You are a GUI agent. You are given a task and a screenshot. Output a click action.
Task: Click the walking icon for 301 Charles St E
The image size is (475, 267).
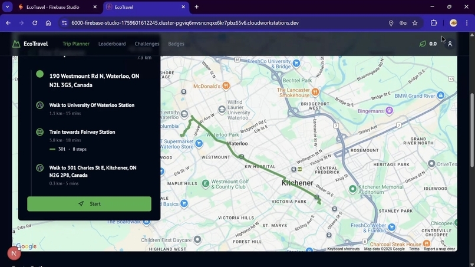(39, 167)
